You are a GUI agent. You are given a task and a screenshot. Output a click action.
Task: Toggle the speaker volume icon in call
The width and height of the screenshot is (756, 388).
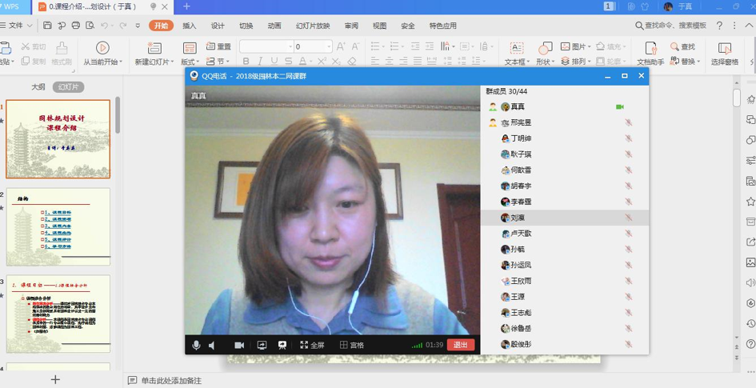point(212,345)
